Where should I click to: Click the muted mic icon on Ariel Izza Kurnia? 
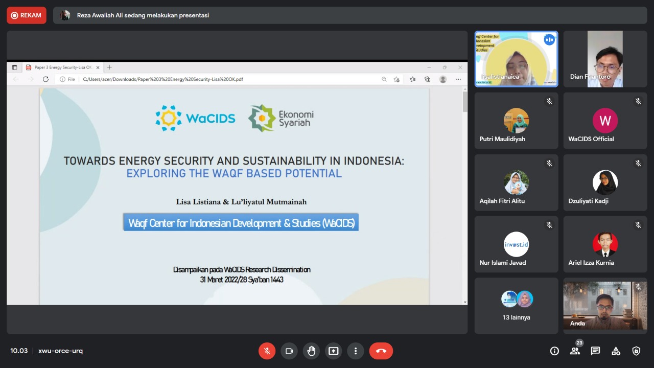(x=638, y=225)
